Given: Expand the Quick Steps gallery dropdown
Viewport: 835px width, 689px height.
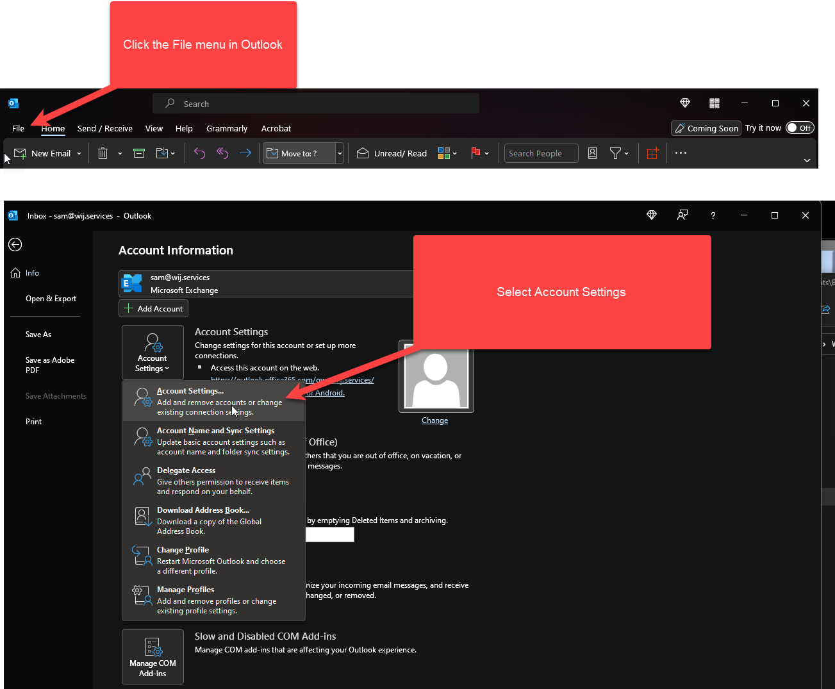Looking at the screenshot, I should [340, 153].
